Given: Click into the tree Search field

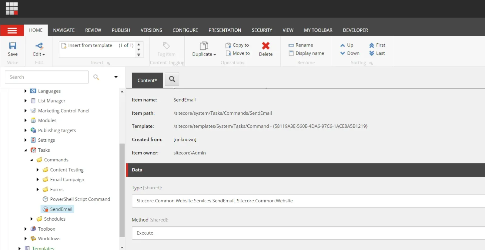Looking at the screenshot, I should (x=47, y=77).
